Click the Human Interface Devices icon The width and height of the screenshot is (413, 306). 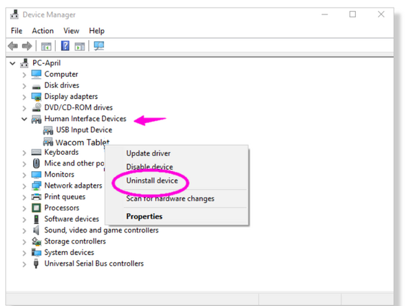tap(36, 119)
